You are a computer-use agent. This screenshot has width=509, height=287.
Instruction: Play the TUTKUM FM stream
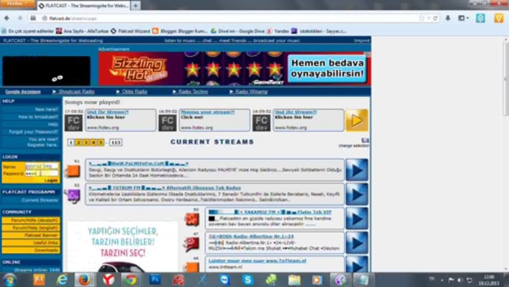coord(357,194)
